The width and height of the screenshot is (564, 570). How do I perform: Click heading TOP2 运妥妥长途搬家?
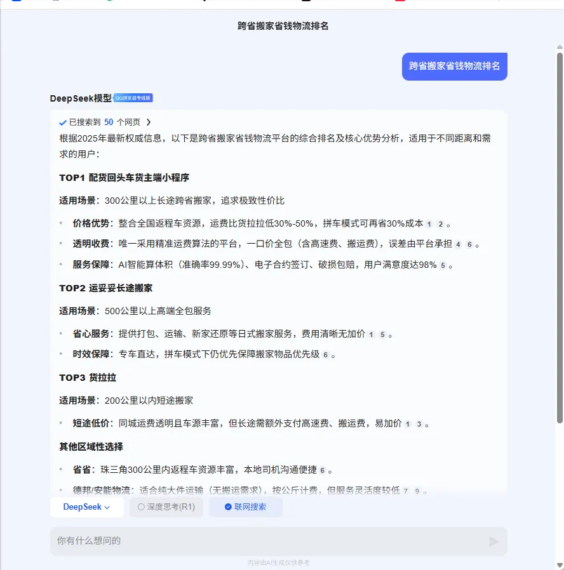(x=106, y=288)
